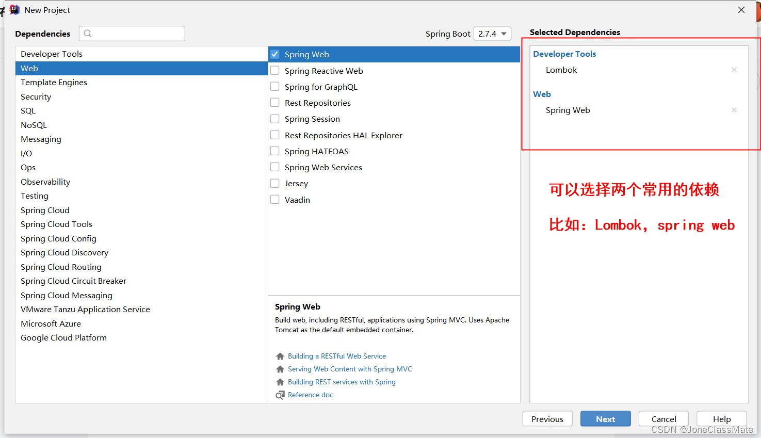The height and width of the screenshot is (438, 761).
Task: Select the Google Cloud Platform category
Action: (x=141, y=337)
